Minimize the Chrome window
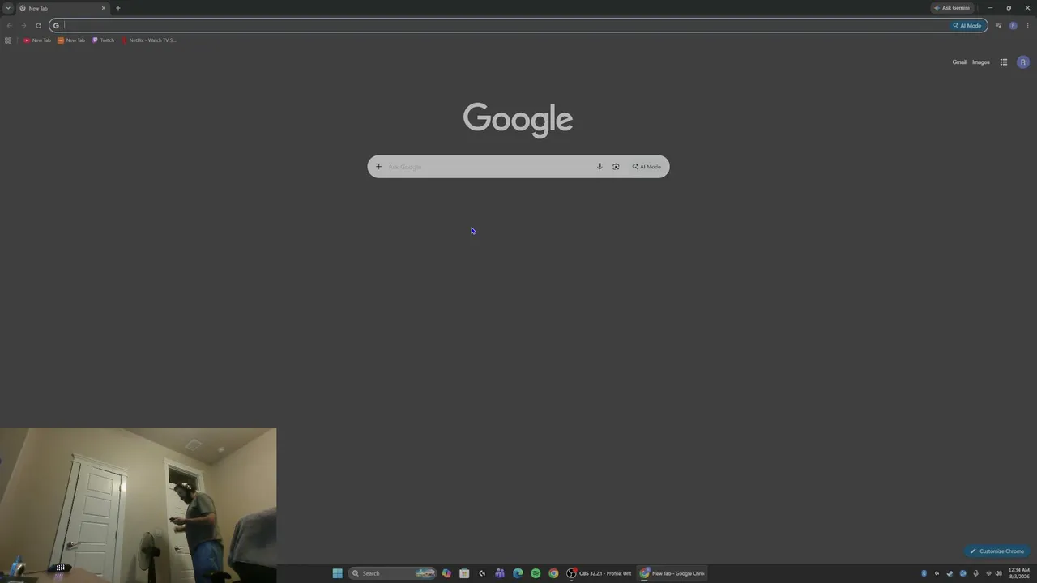The height and width of the screenshot is (583, 1037). 990,8
